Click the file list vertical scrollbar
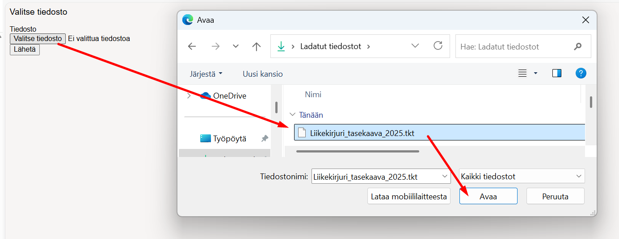Viewport: 619px width, 239px height. [591, 102]
